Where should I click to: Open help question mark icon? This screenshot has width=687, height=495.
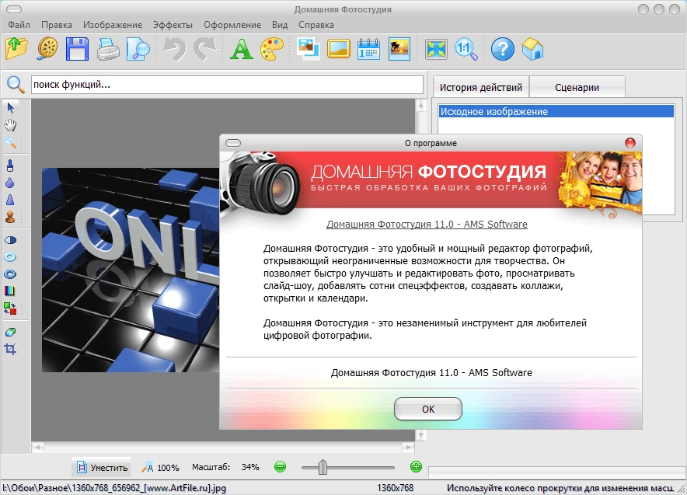[x=503, y=49]
